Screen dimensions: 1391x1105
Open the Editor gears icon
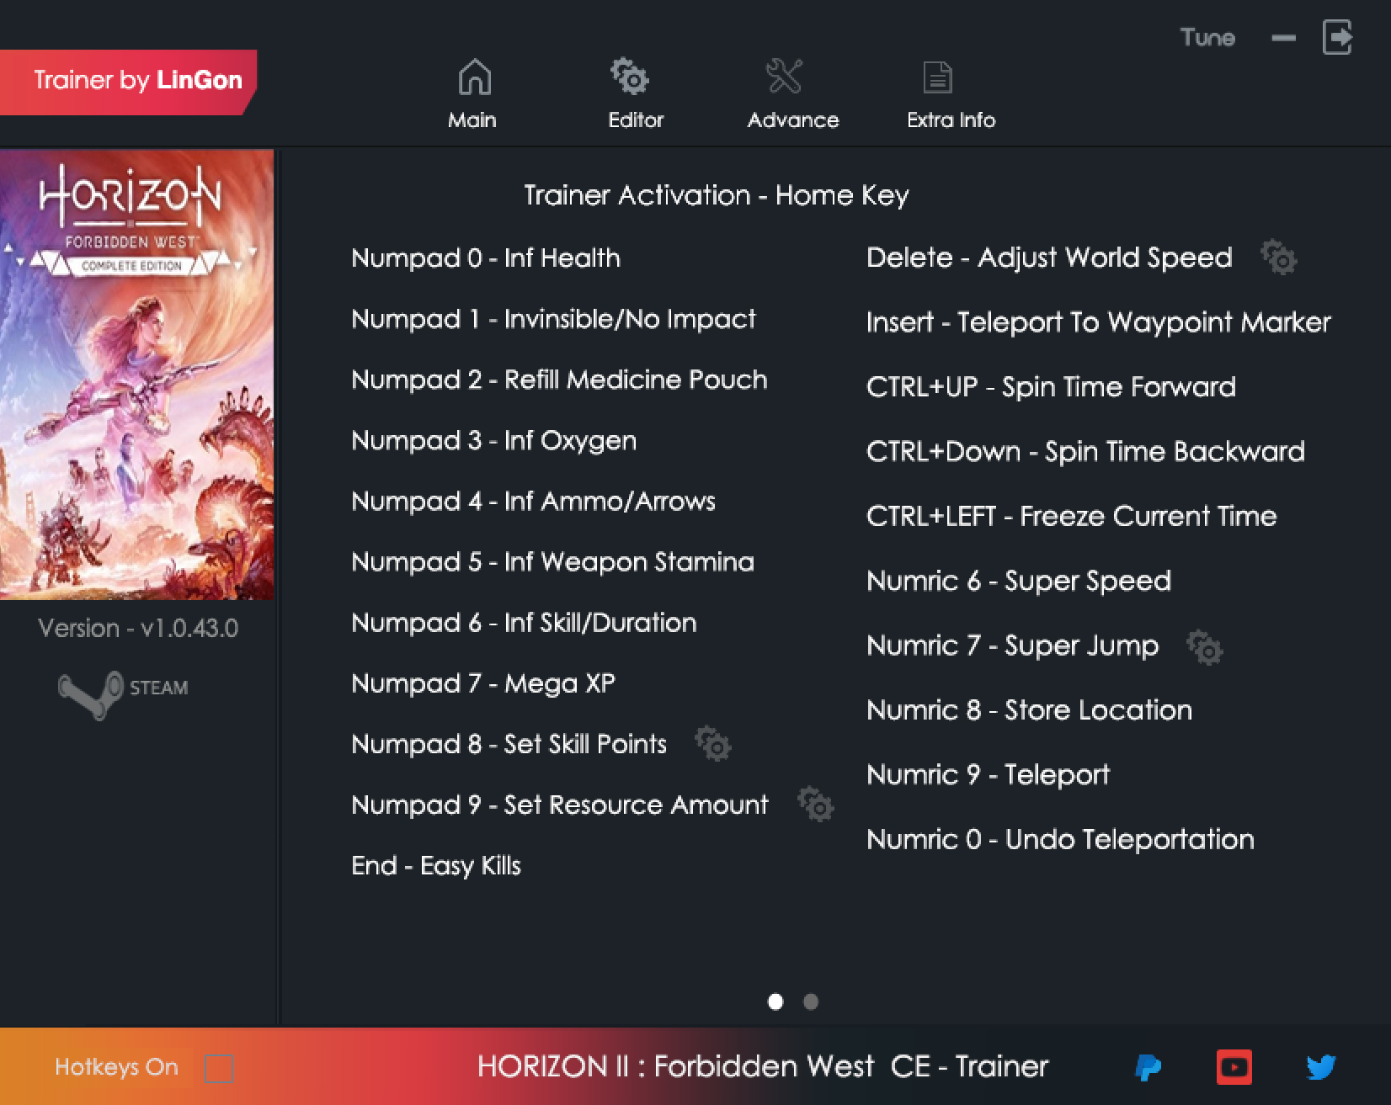[x=629, y=77]
